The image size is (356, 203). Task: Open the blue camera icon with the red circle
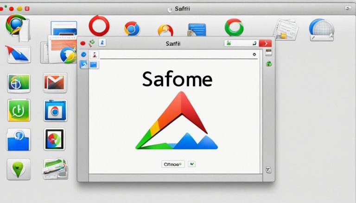(56, 111)
